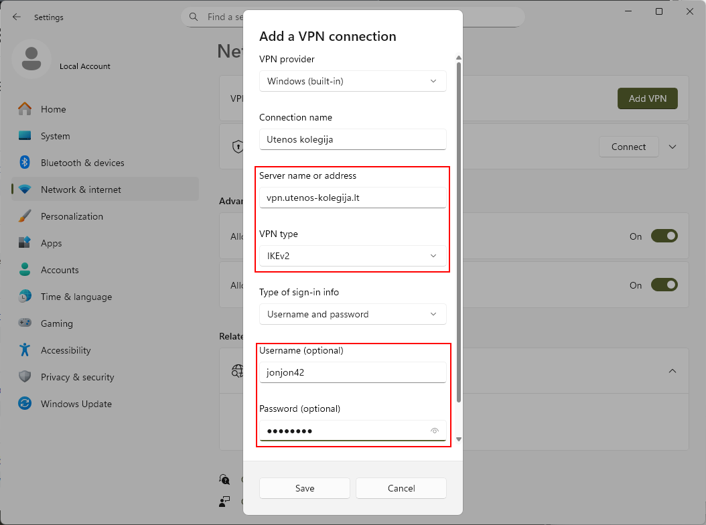Click the back arrow in Settings
This screenshot has width=706, height=525.
pos(17,17)
